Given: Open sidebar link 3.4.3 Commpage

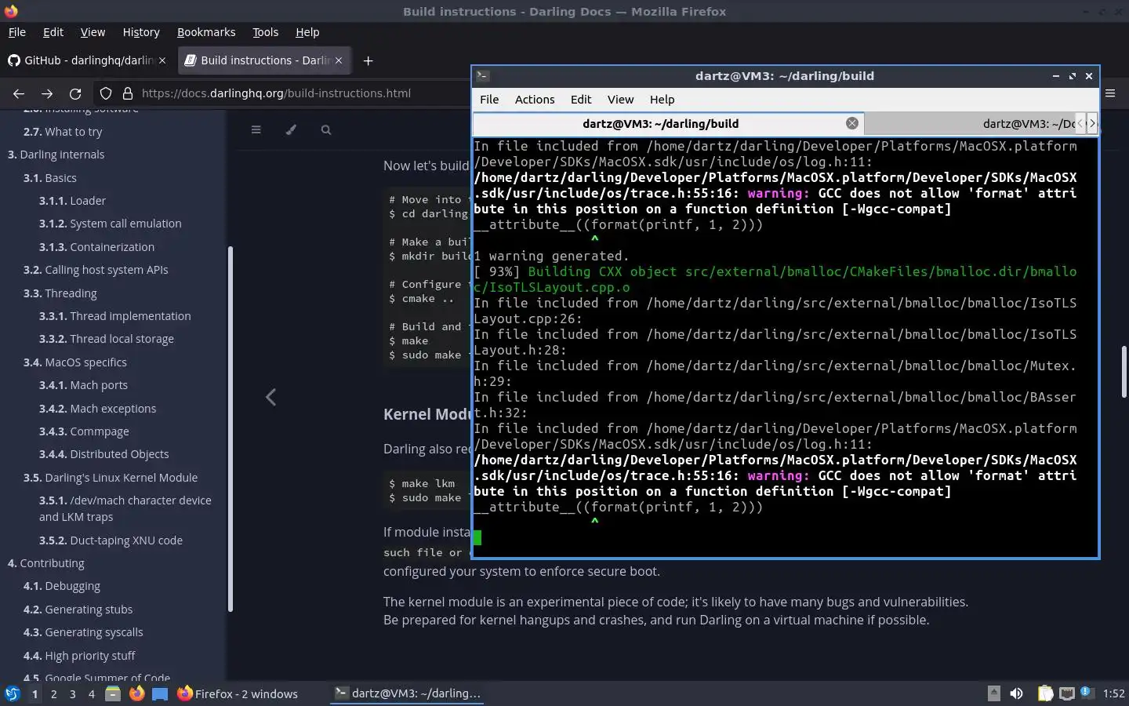Looking at the screenshot, I should [x=84, y=431].
